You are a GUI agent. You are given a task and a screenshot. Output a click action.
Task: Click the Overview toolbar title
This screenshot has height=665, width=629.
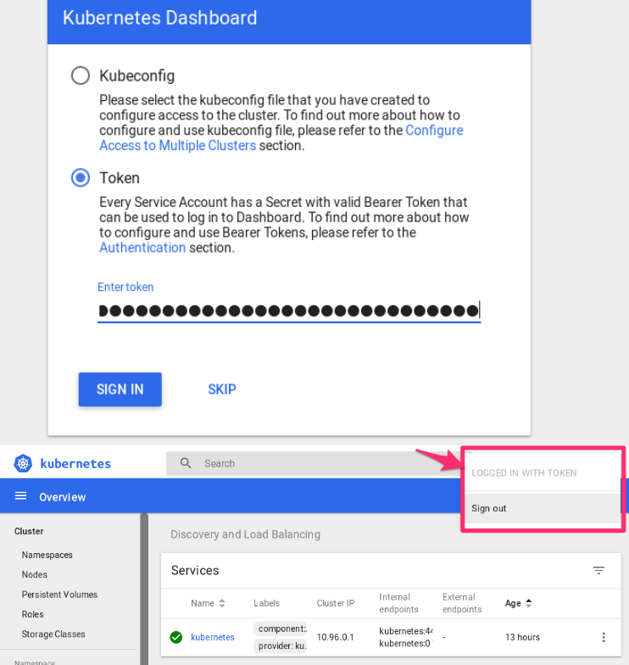[63, 497]
